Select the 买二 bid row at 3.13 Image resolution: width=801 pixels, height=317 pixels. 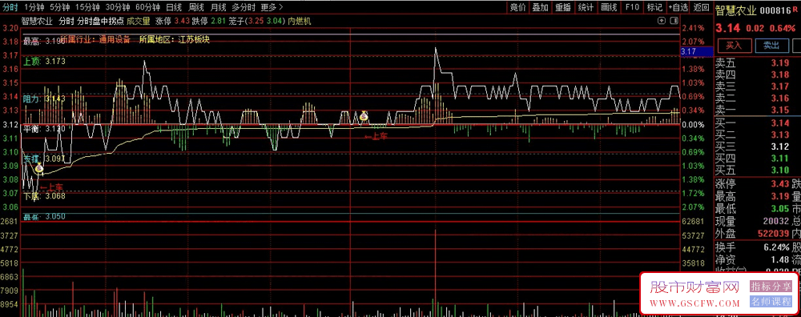(x=756, y=134)
